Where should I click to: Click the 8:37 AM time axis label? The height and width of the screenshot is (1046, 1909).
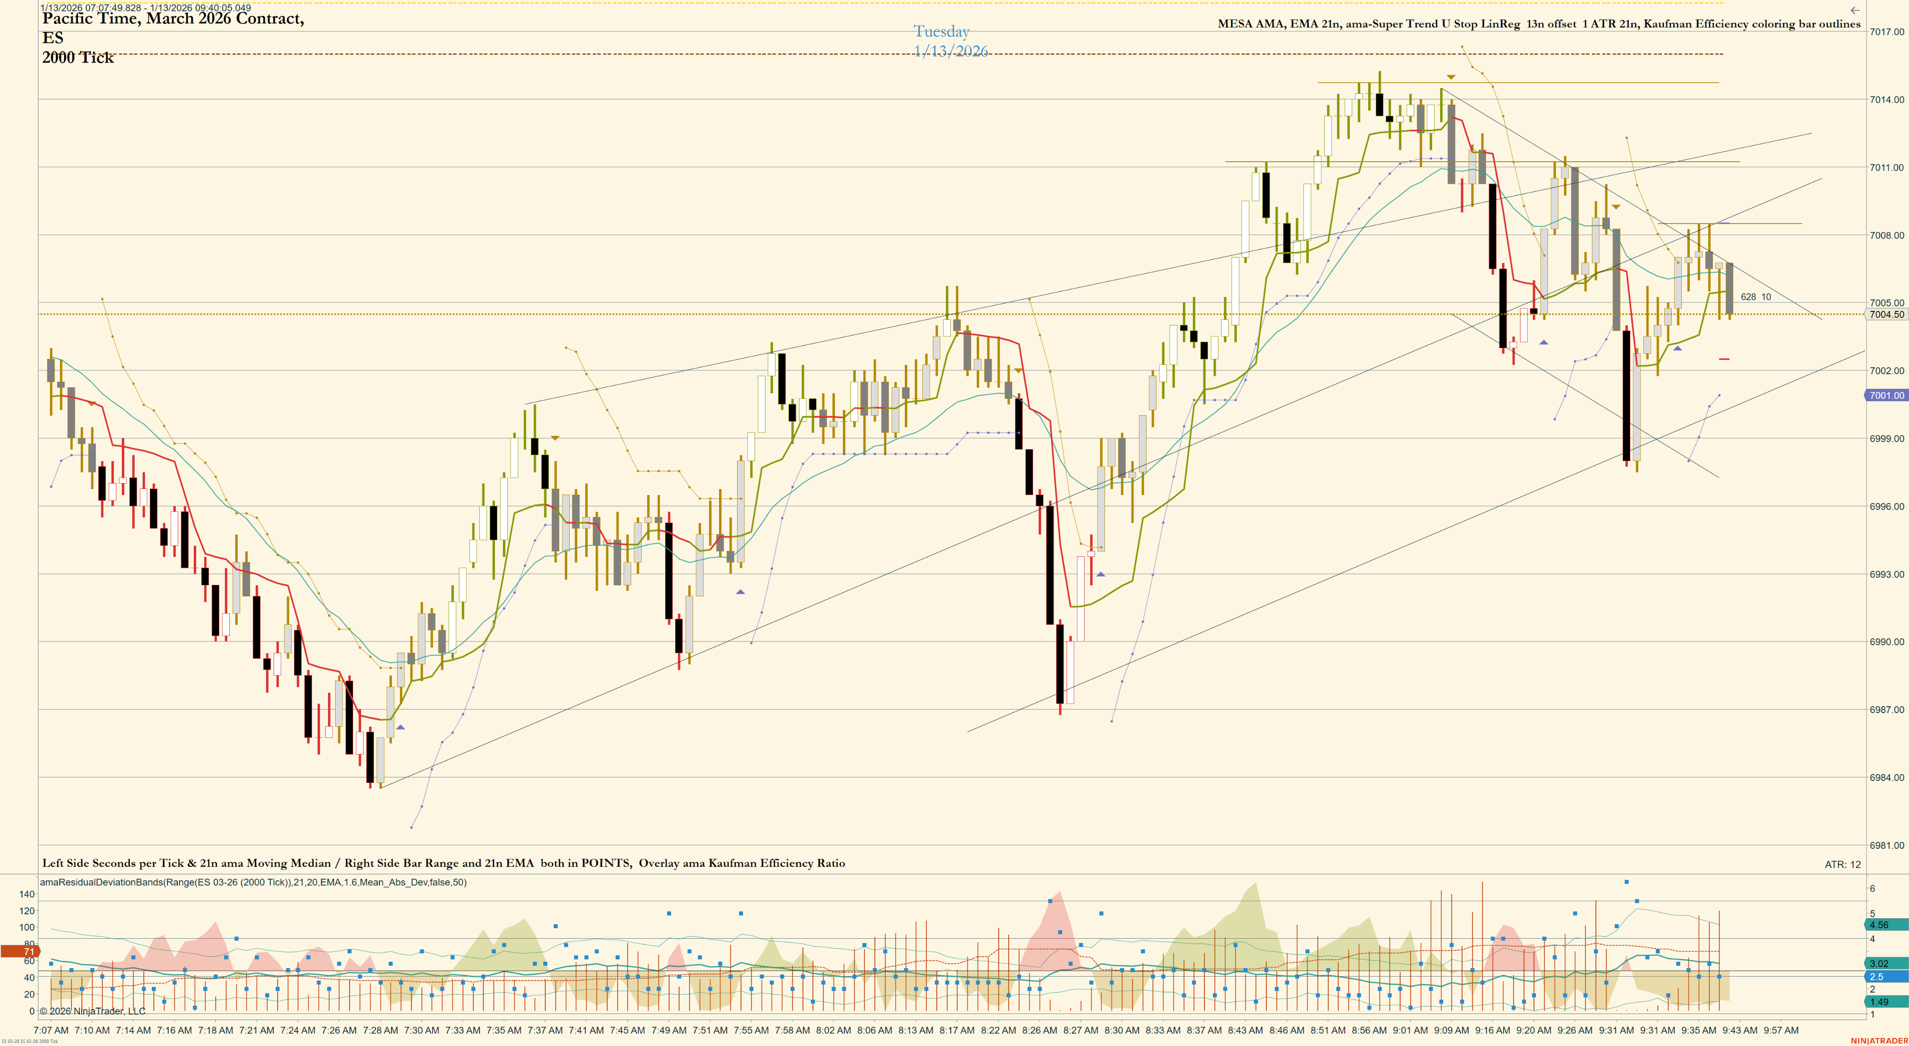[x=1204, y=1031]
